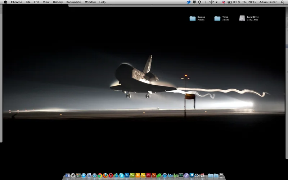Open the British flag input menu

224,2
